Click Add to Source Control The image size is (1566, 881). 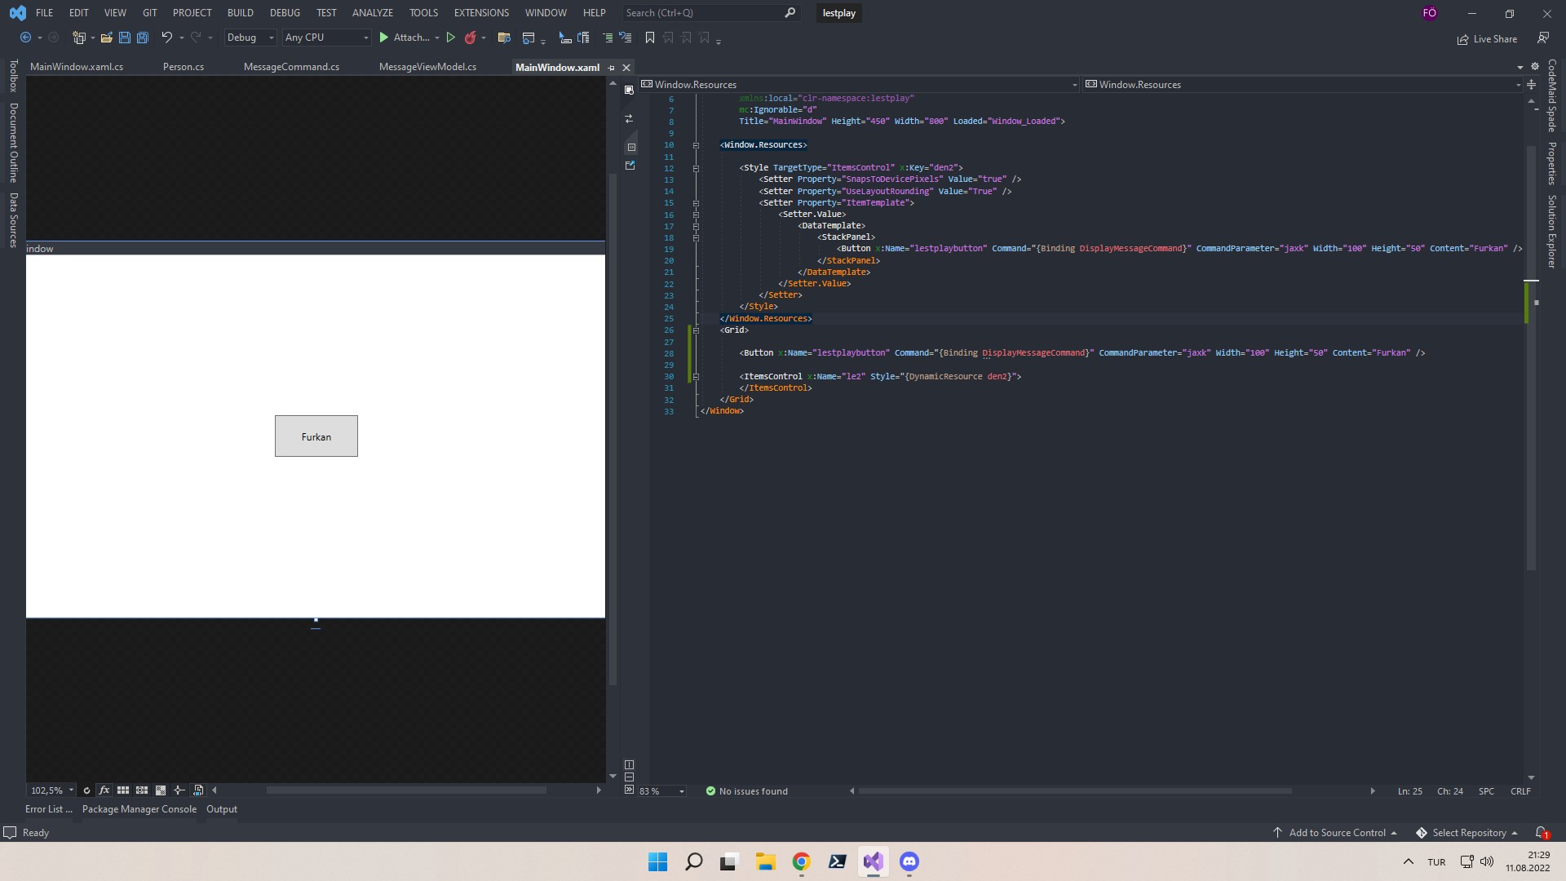click(1335, 833)
